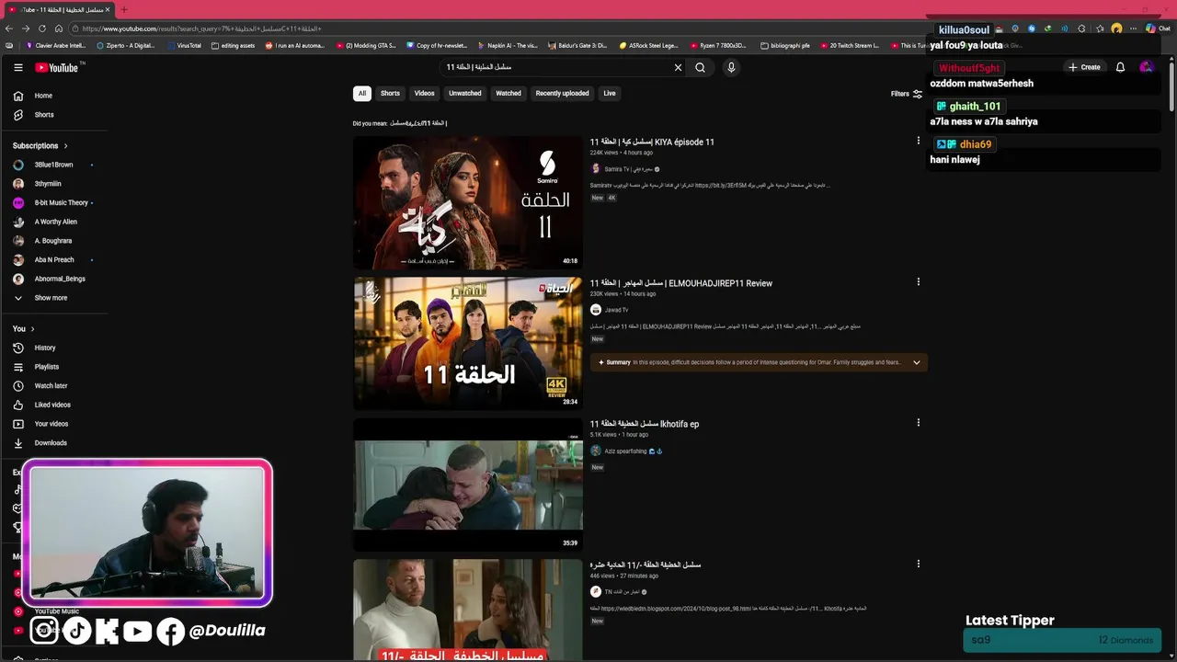This screenshot has width=1177, height=662.
Task: Open Liked videos in the sidebar
Action: [53, 405]
